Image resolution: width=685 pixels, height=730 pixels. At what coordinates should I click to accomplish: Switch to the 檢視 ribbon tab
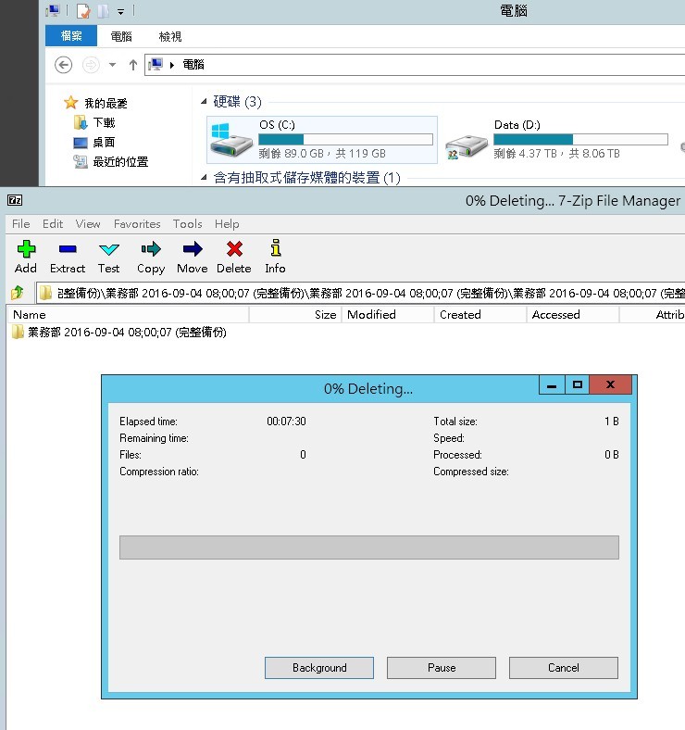169,36
